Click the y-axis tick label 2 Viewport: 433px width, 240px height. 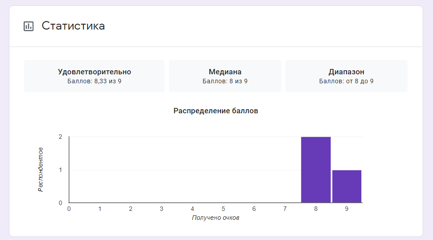pos(61,137)
